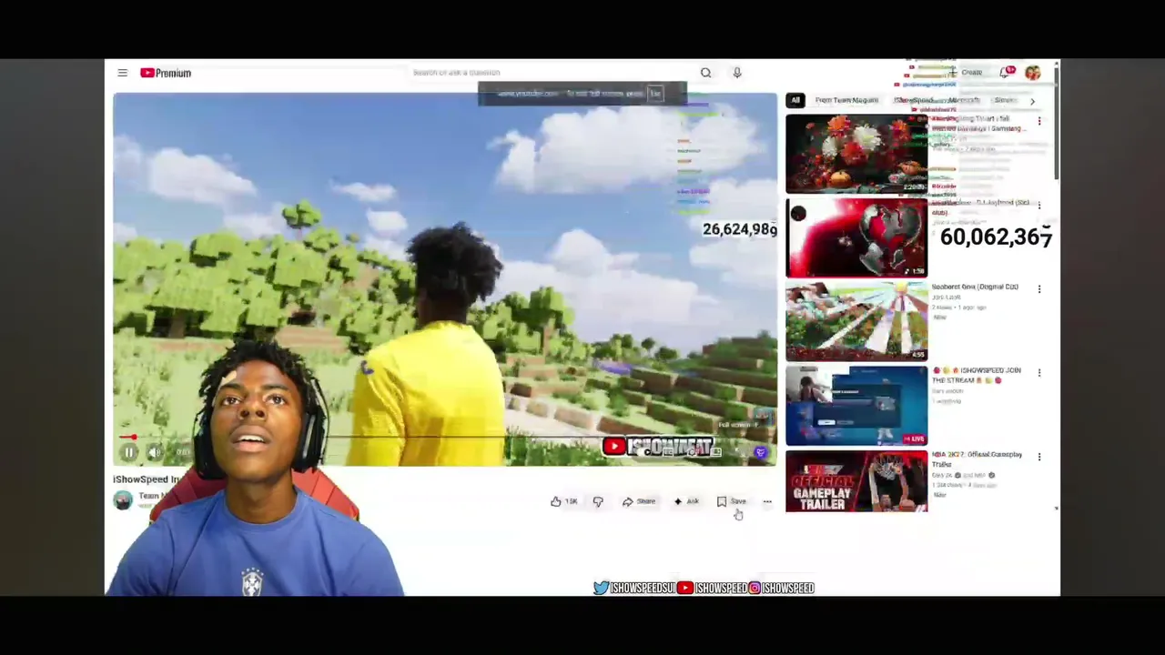Image resolution: width=1165 pixels, height=655 pixels.
Task: Click the search magnifier icon
Action: [705, 73]
